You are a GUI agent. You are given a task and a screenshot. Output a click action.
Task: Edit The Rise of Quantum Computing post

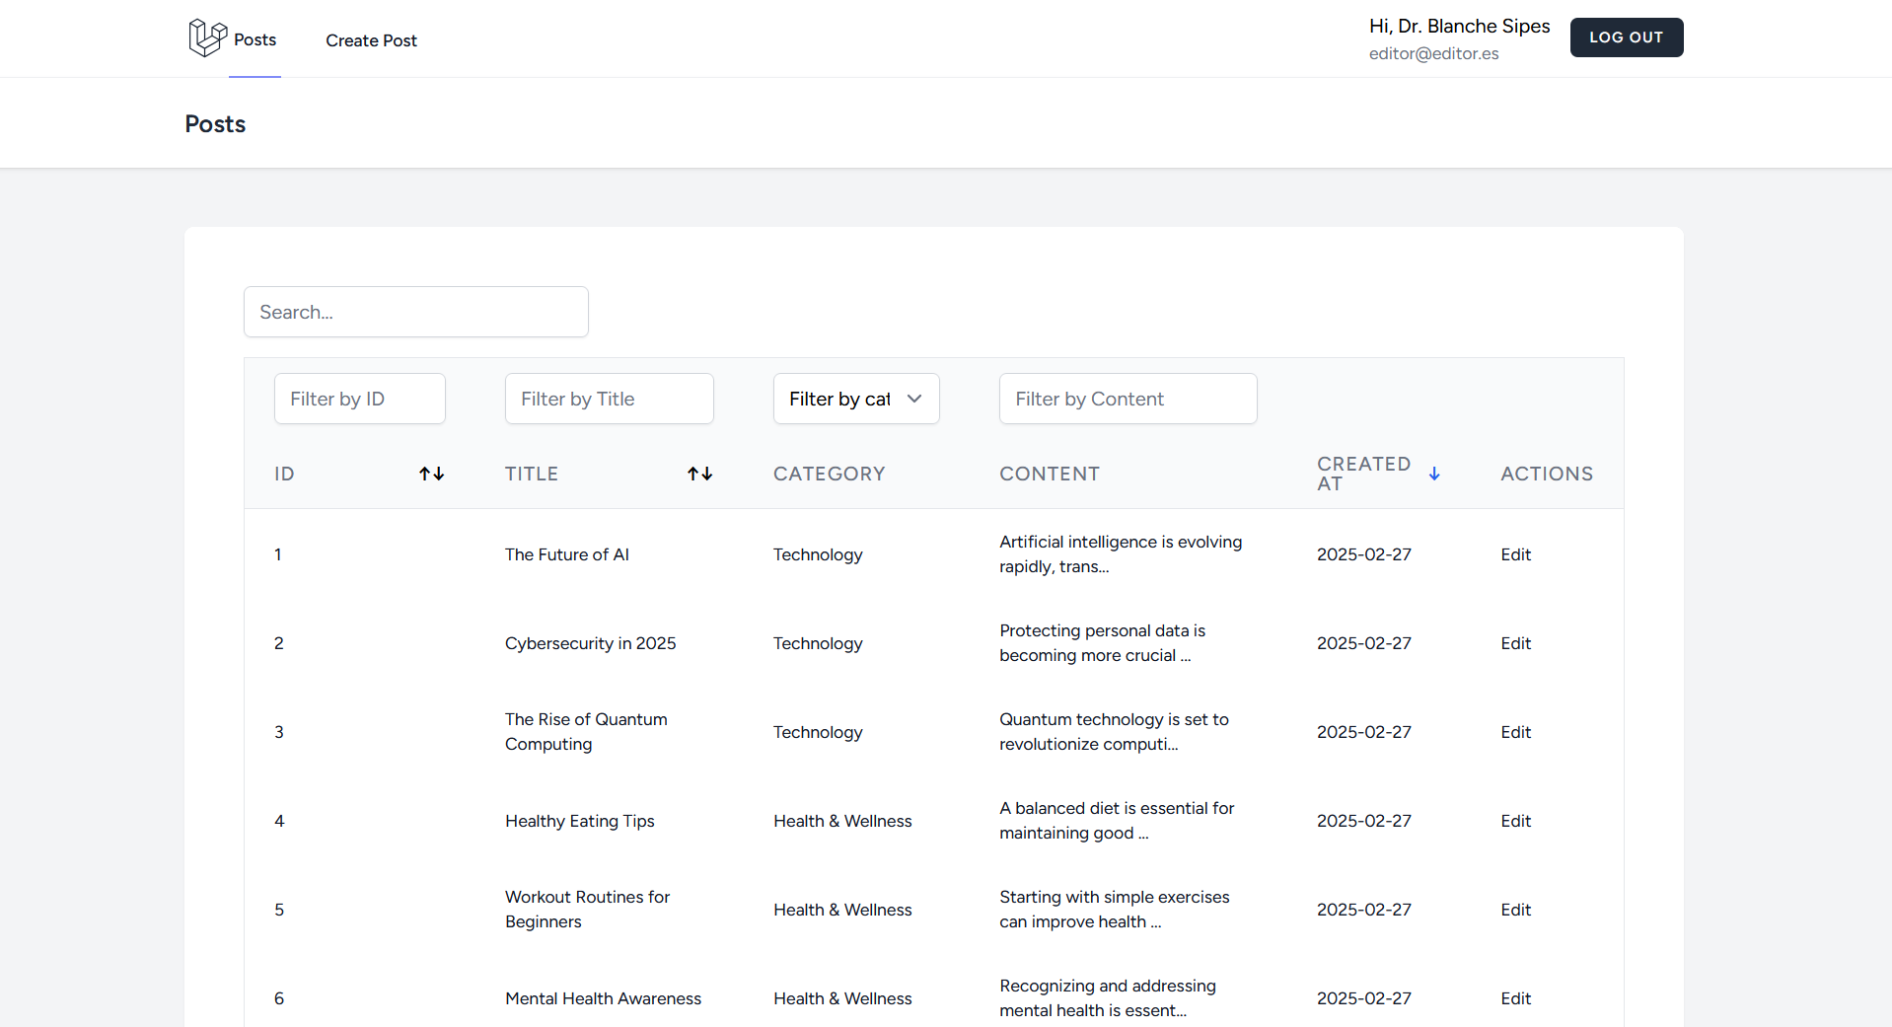pos(1515,732)
